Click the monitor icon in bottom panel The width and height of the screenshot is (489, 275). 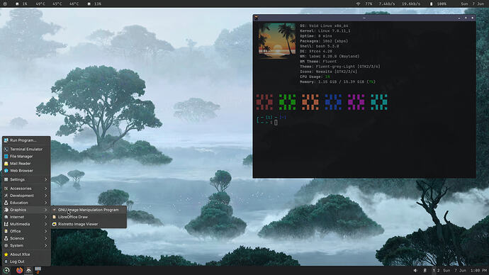(x=38, y=270)
